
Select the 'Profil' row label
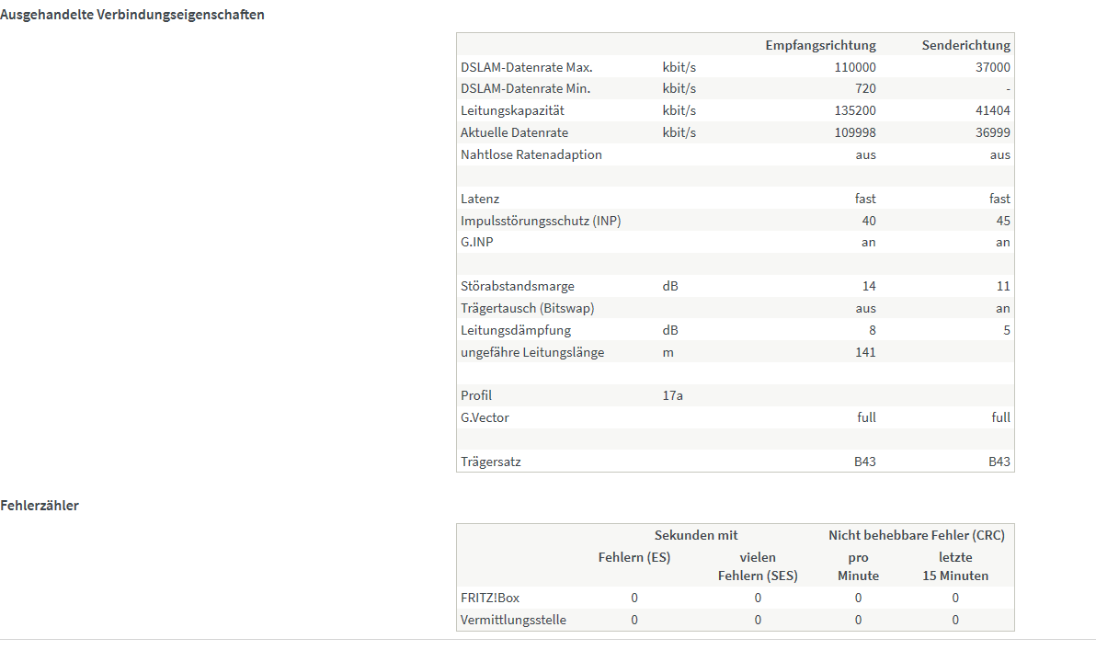coord(476,395)
